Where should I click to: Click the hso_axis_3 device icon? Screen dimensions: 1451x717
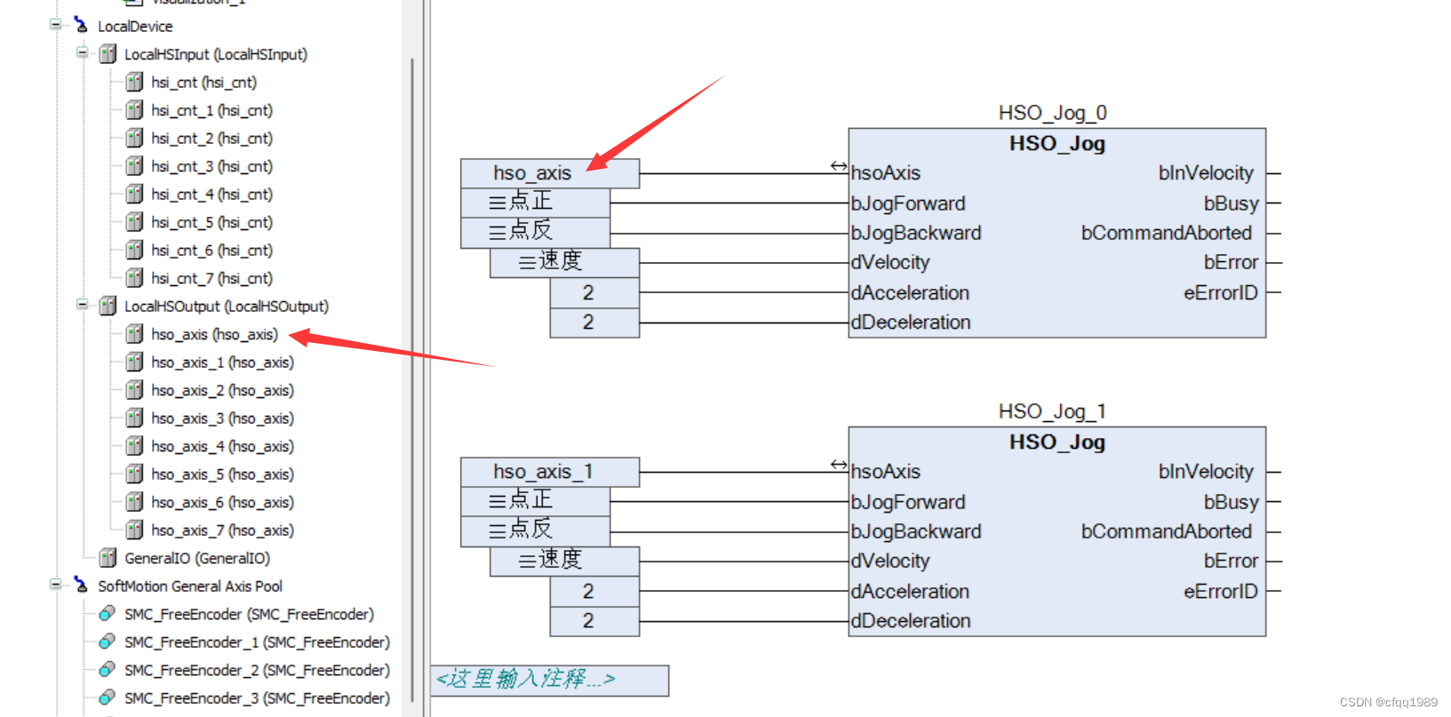(134, 418)
